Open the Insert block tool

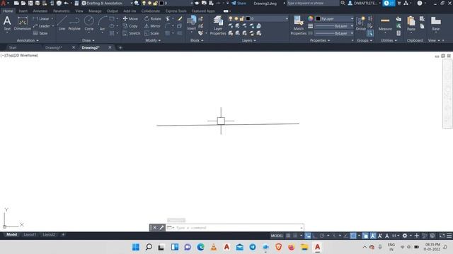[x=191, y=23]
